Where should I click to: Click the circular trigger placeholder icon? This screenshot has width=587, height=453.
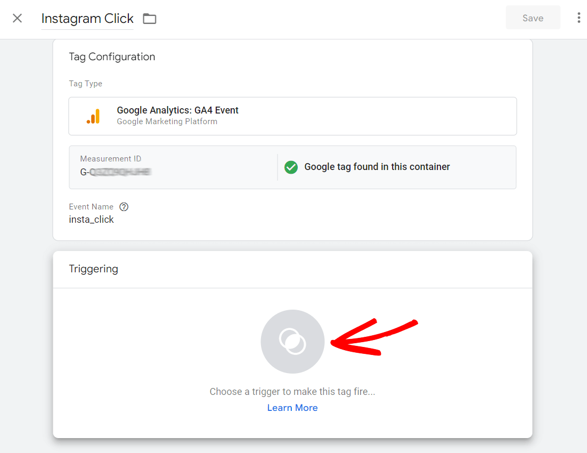[292, 342]
